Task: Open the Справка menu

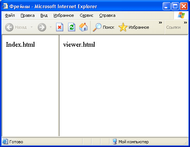Action: tap(107, 15)
